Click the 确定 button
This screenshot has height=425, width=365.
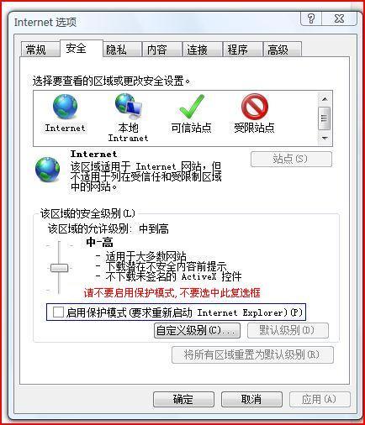click(x=183, y=399)
